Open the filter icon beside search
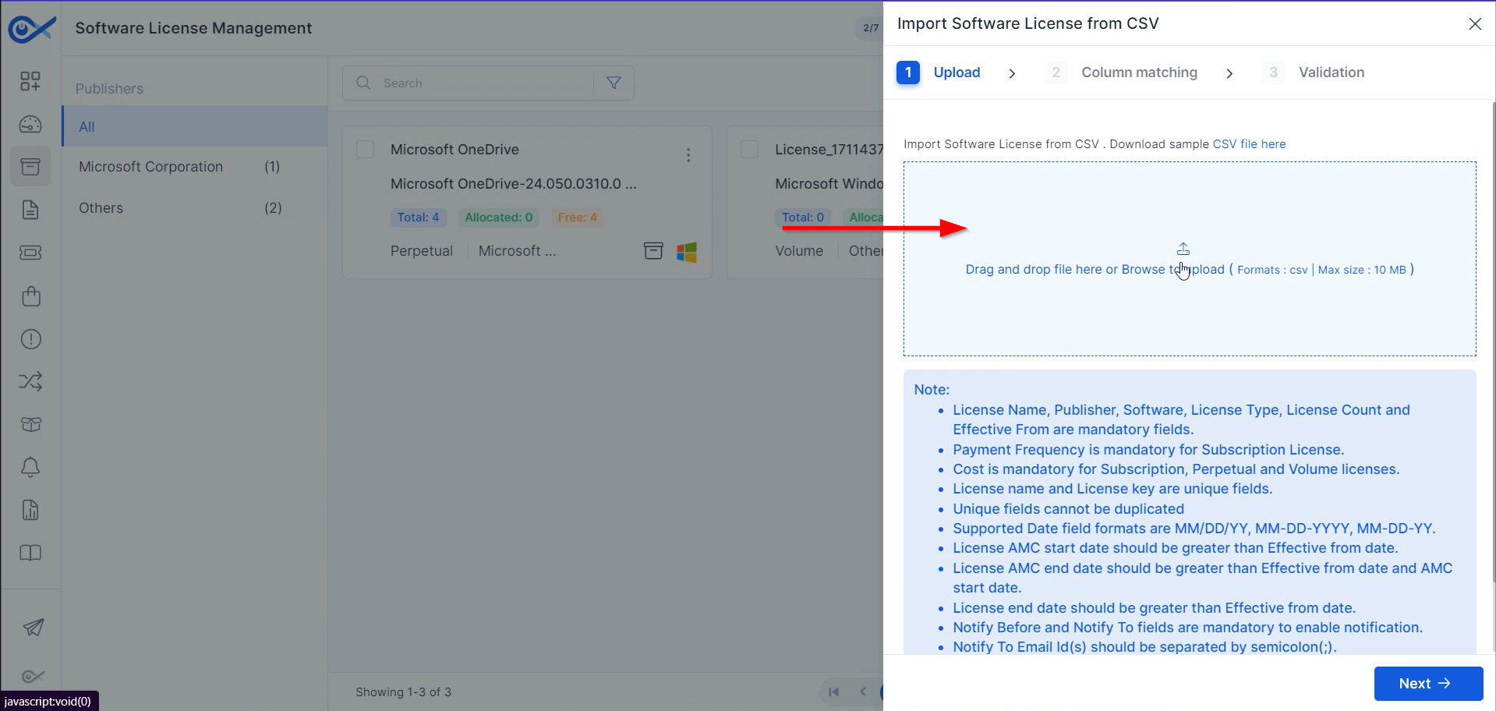This screenshot has width=1496, height=711. [614, 83]
